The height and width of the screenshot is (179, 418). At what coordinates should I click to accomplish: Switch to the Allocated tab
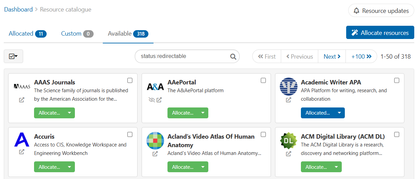[x=28, y=34]
